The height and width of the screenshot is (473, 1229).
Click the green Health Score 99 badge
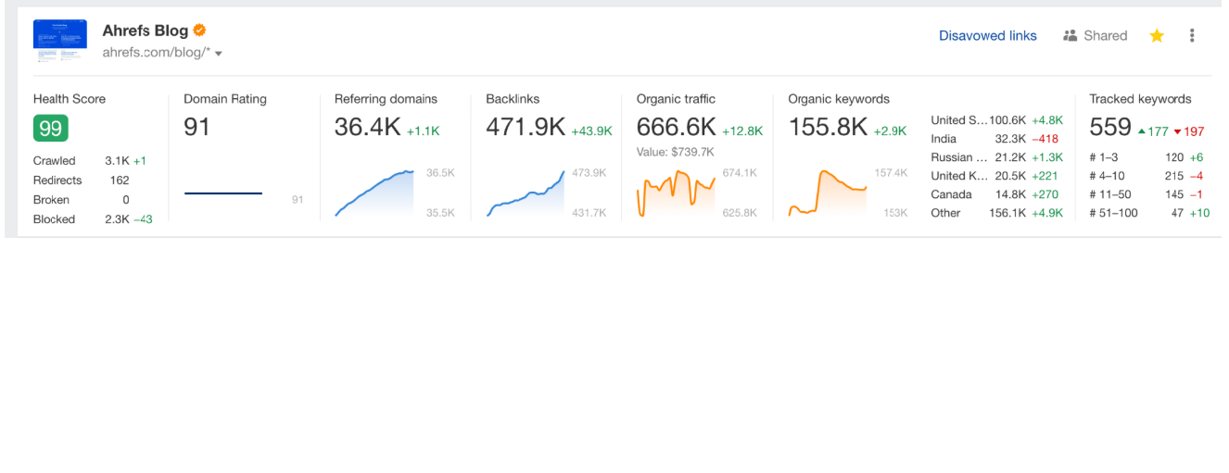(x=51, y=128)
